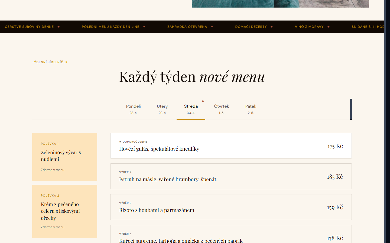Switch to the Úterý 29. 4. tab

[x=162, y=109]
